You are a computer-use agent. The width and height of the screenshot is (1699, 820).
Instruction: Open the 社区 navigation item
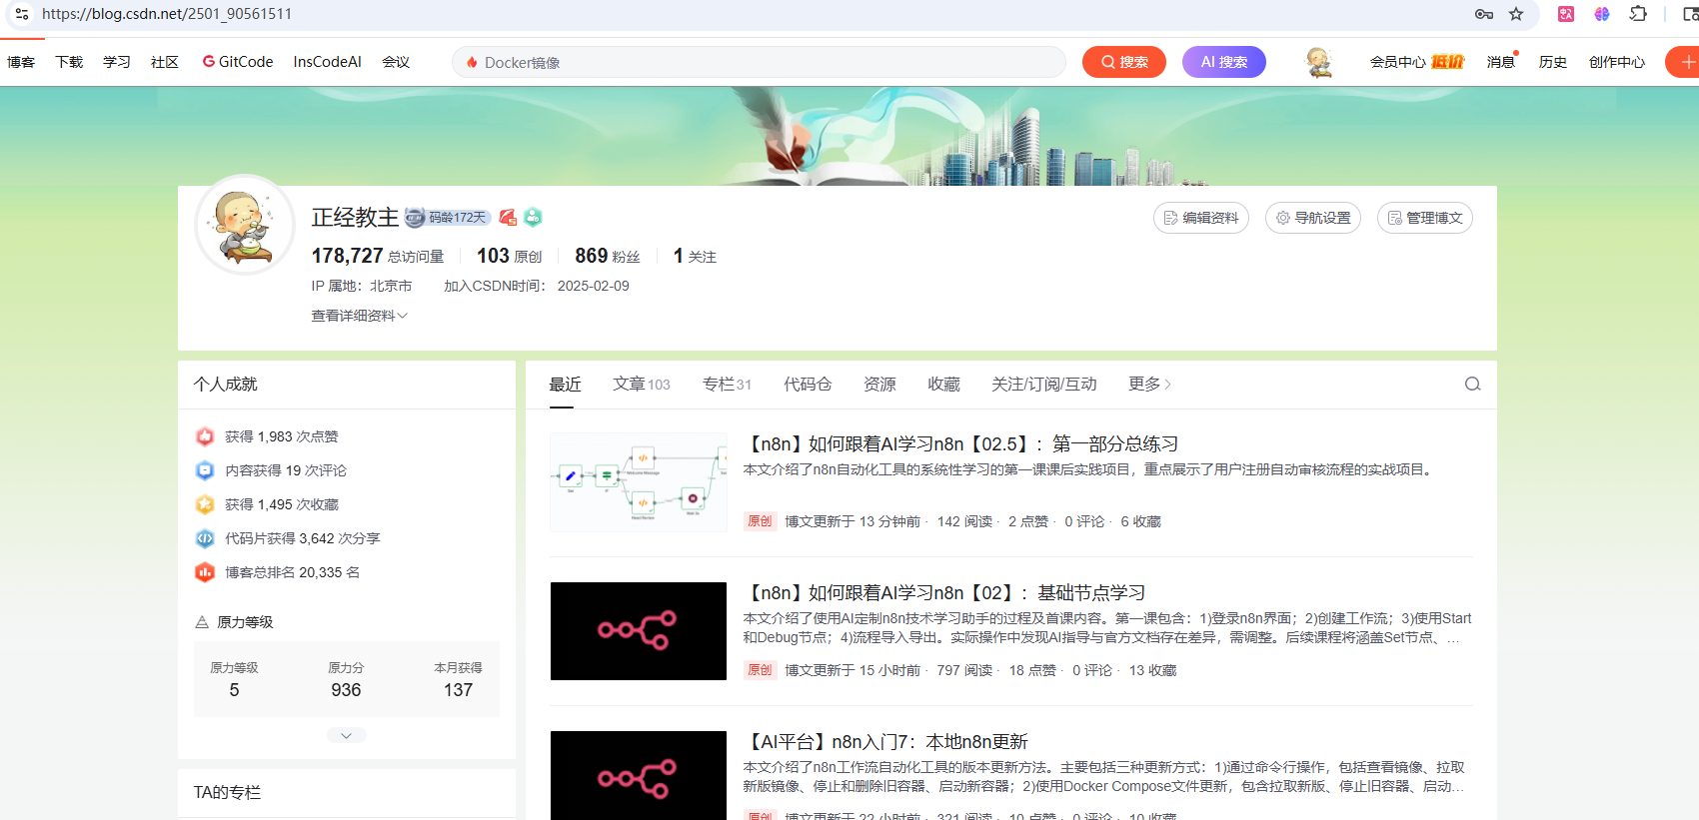[x=165, y=62]
